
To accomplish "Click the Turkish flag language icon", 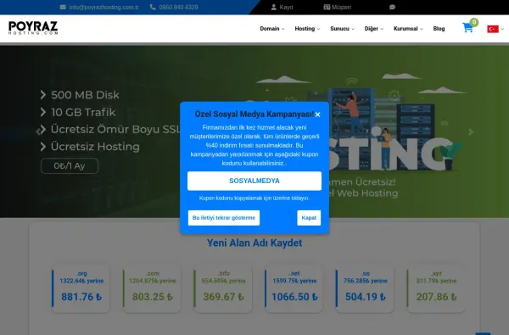I will click(x=493, y=29).
